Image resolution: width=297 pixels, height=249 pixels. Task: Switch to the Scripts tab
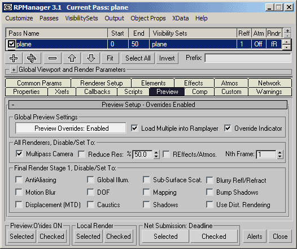tap(133, 92)
